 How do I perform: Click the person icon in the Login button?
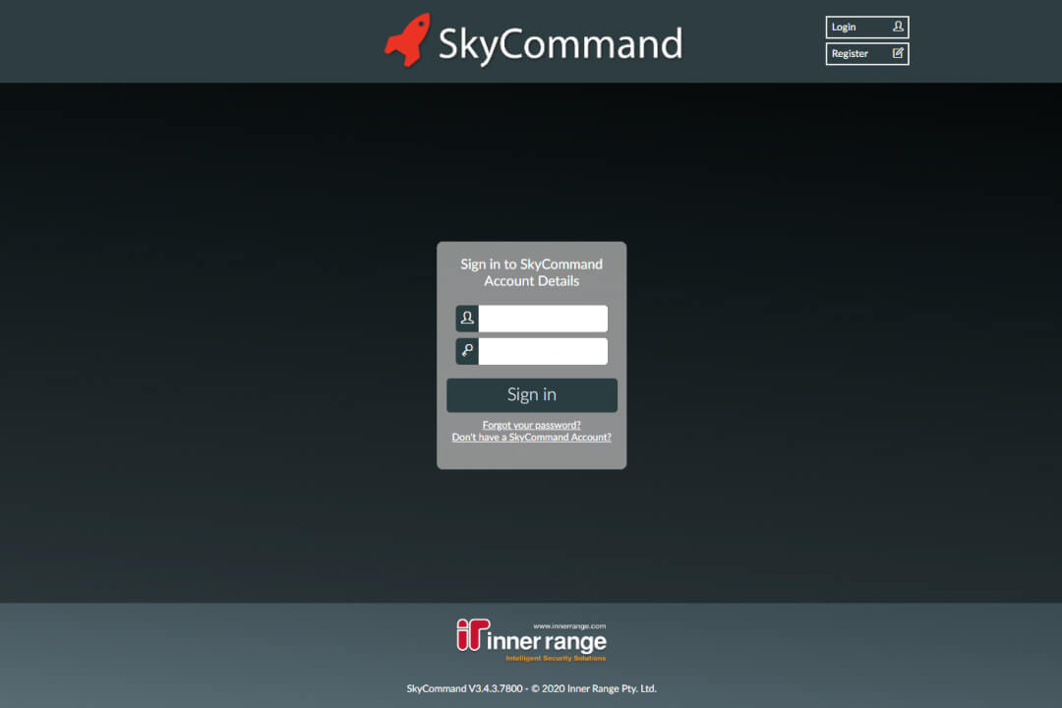click(898, 27)
